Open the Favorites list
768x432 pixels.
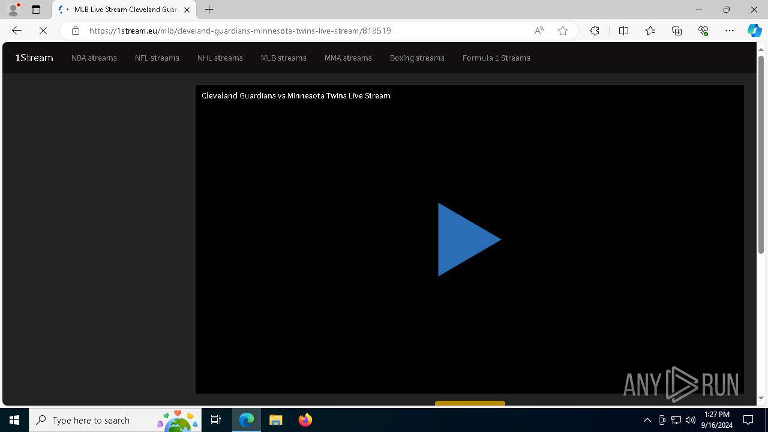tap(650, 31)
